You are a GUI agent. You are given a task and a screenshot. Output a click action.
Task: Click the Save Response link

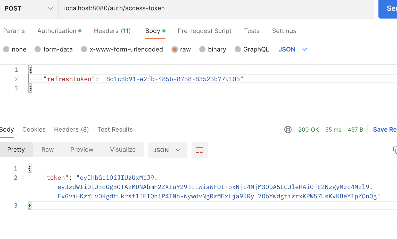tap(385, 130)
